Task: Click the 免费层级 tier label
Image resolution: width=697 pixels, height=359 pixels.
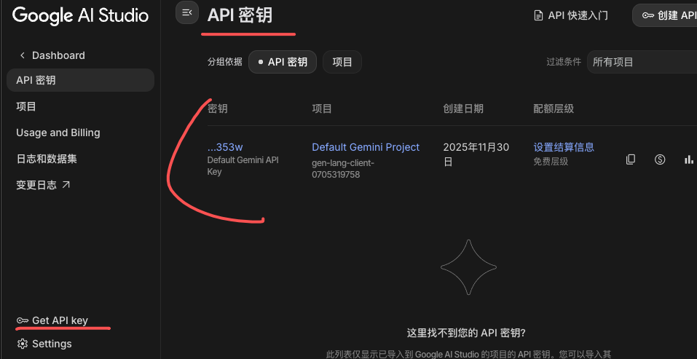Action: [x=551, y=161]
